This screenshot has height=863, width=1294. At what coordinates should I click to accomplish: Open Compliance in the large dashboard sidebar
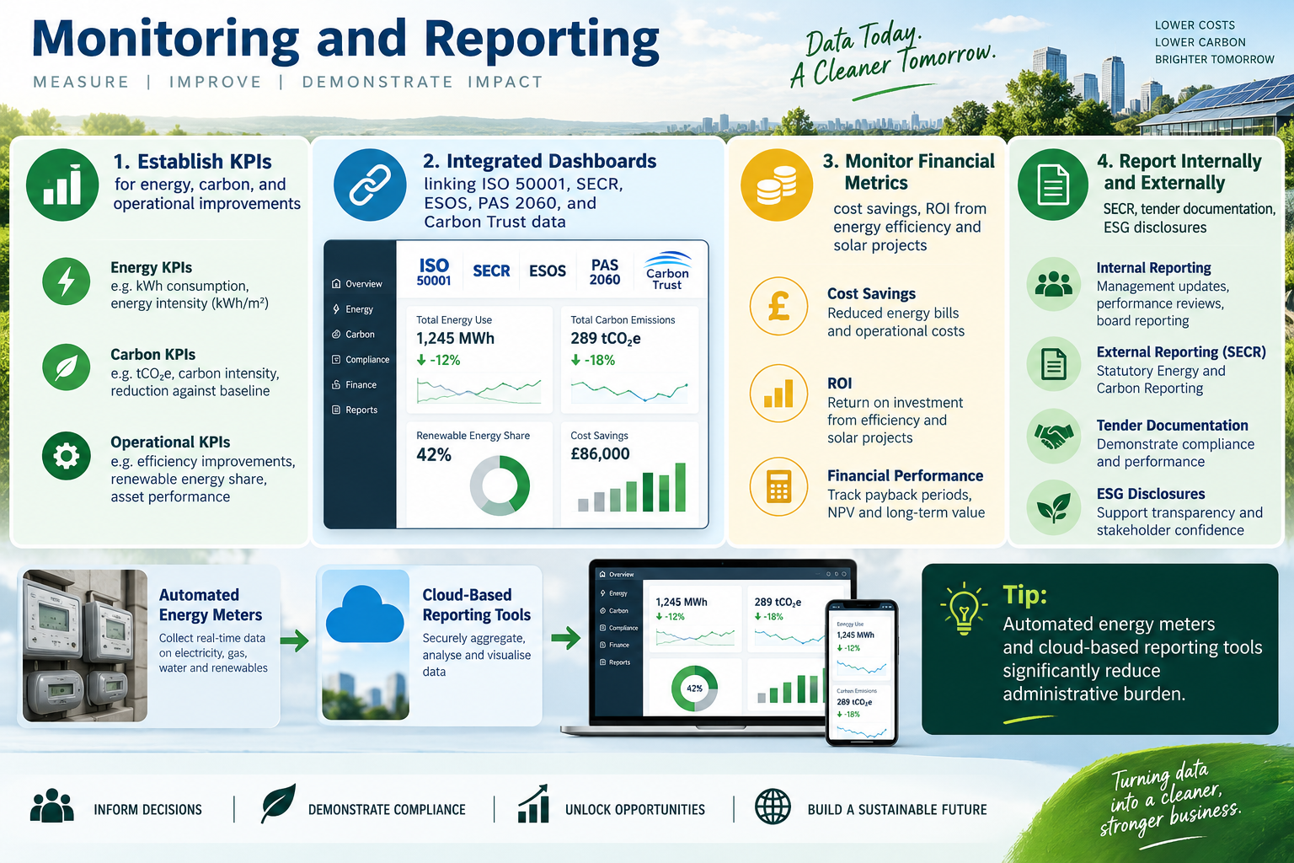(x=361, y=360)
